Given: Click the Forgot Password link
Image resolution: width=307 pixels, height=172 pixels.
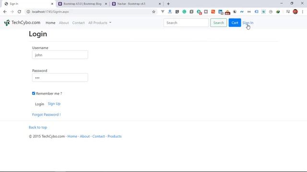Looking at the screenshot, I should [47, 115].
